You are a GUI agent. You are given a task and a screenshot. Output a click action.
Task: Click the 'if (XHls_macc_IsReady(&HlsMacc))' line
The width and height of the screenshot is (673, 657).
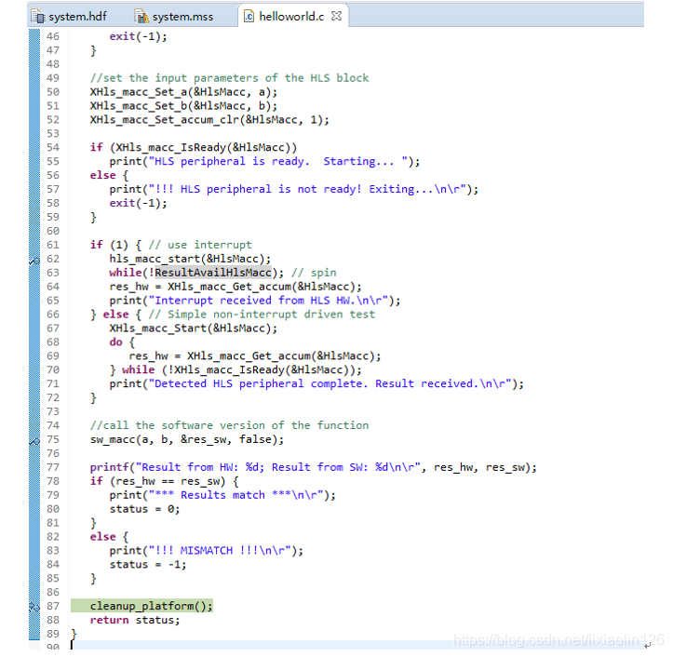pos(193,148)
